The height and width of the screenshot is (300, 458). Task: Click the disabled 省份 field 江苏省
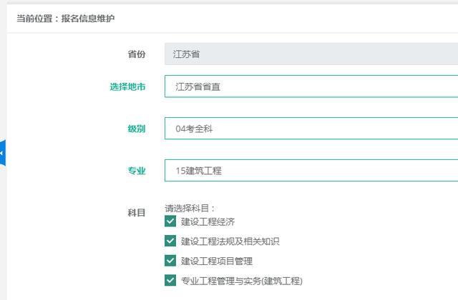coord(311,54)
